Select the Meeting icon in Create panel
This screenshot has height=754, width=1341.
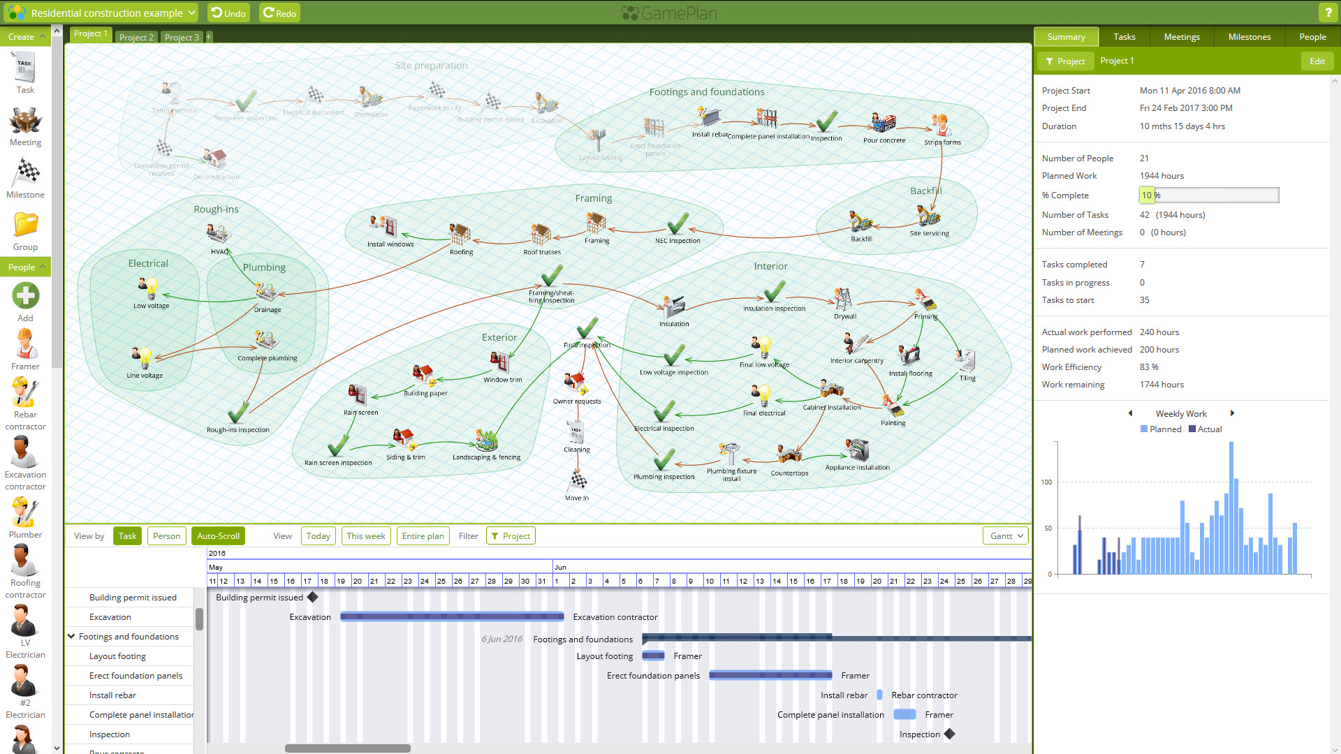pos(25,121)
